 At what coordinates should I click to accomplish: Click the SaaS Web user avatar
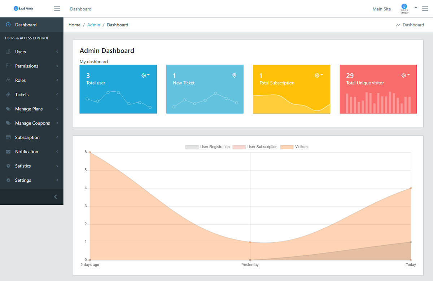(x=404, y=9)
